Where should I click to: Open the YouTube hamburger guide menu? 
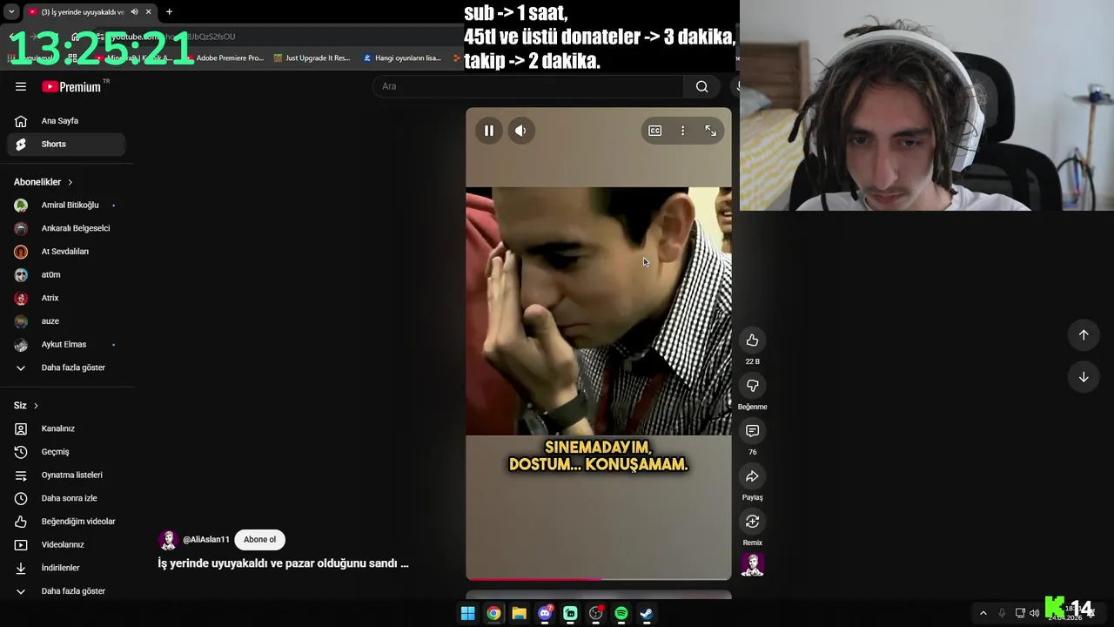(21, 86)
